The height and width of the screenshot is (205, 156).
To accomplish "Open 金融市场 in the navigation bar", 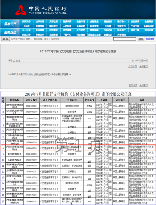I will (x=81, y=21).
